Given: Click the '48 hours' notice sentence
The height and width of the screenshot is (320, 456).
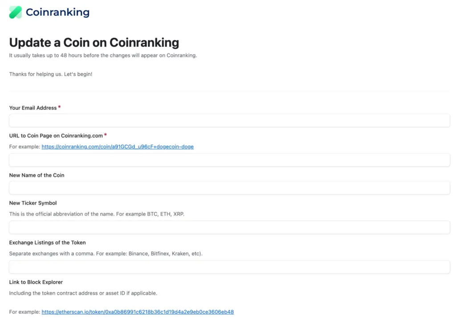Looking at the screenshot, I should tap(103, 55).
